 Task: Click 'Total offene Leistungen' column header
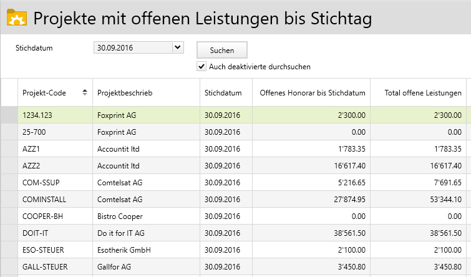(419, 93)
